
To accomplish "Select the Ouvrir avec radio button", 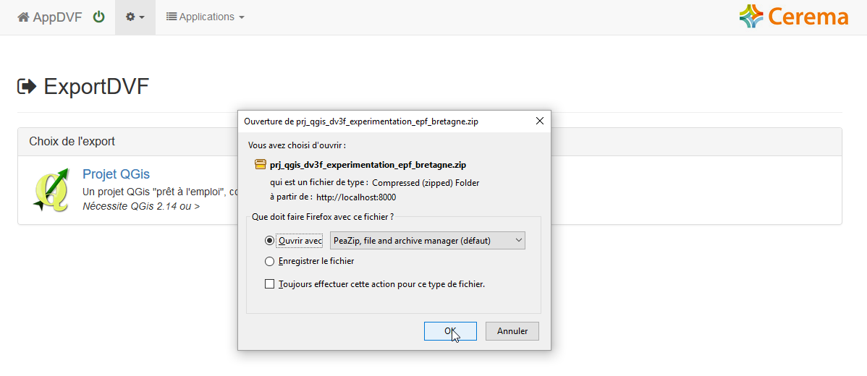I will pyautogui.click(x=269, y=241).
